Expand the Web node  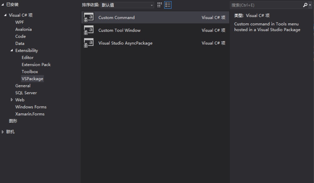coord(12,100)
